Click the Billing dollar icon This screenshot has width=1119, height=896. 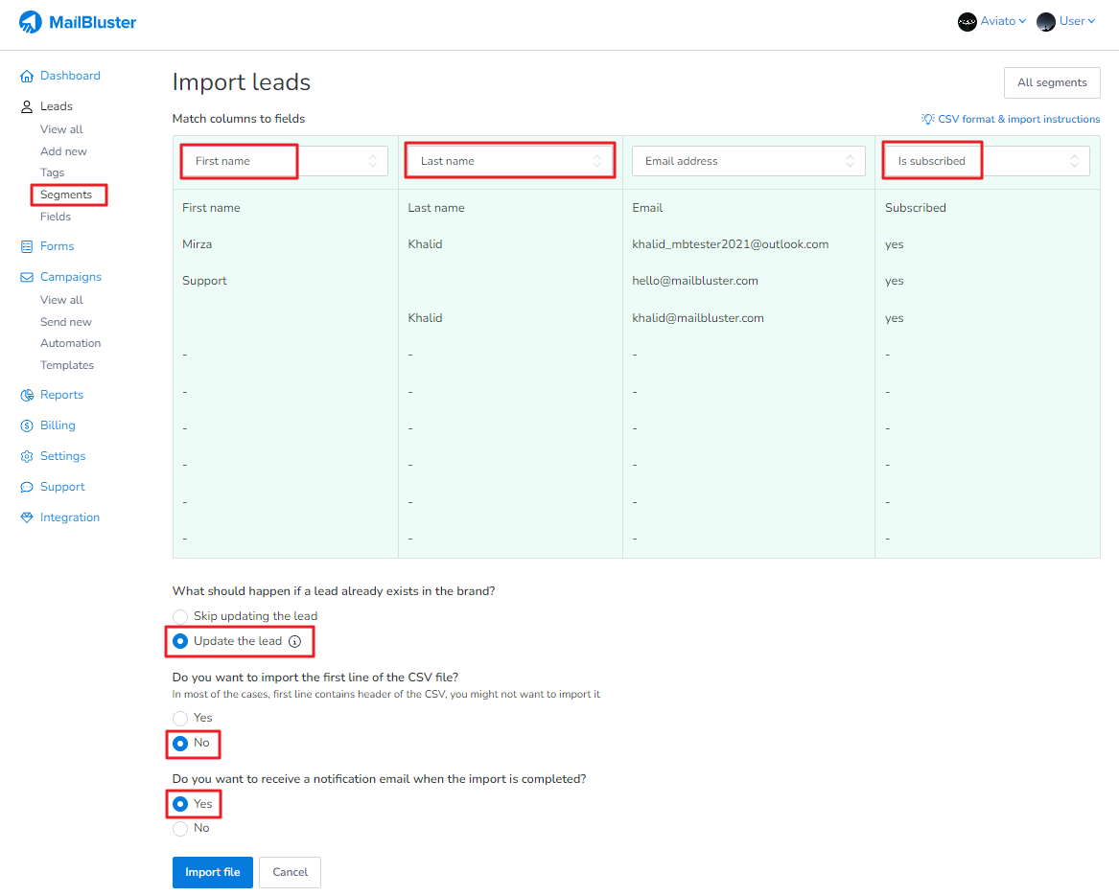click(27, 426)
